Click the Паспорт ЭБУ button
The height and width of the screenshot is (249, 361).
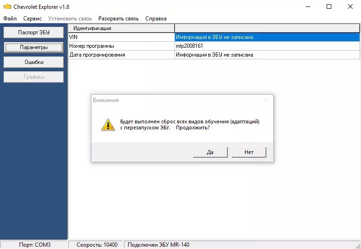[33, 32]
